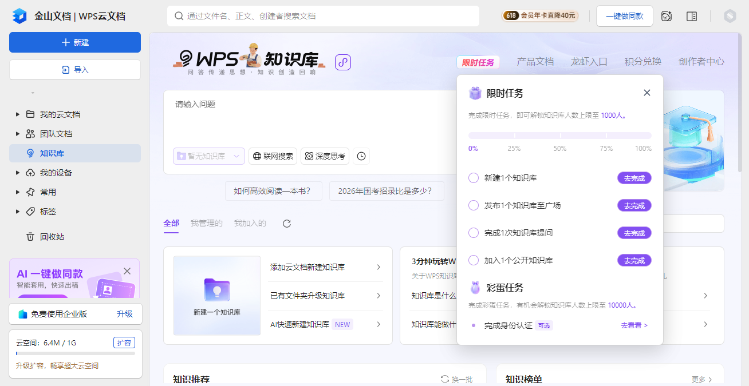
Task: Click the 彩蛋任务 egg icon
Action: click(475, 288)
